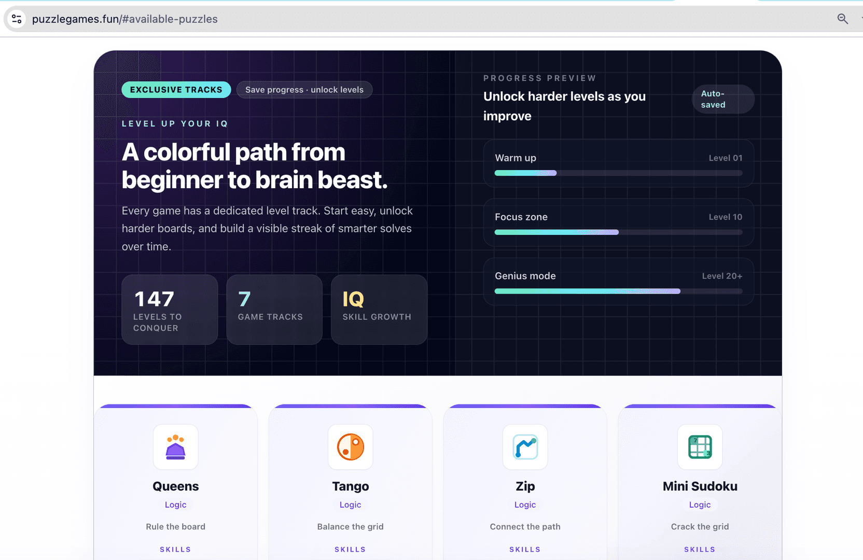Image resolution: width=863 pixels, height=560 pixels.
Task: Click the Zip path icon
Action: 525,447
